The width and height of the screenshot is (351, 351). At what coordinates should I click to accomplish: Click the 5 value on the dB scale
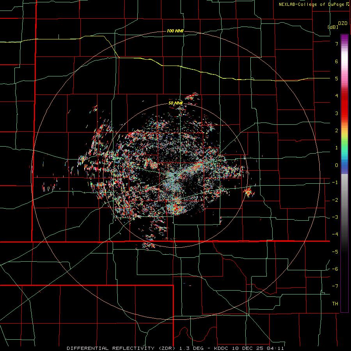(x=337, y=78)
